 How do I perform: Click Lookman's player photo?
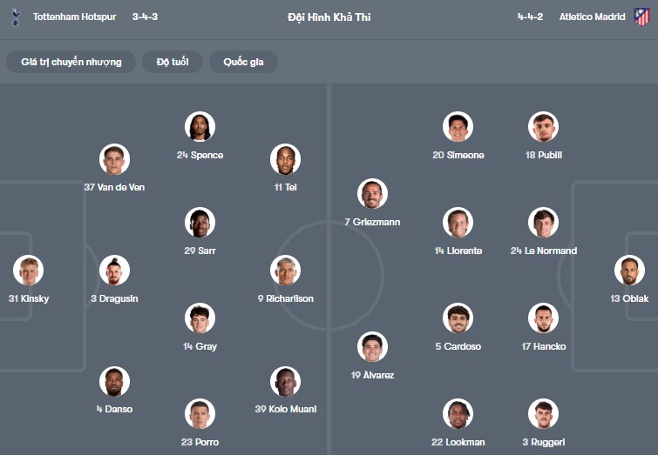pyautogui.click(x=458, y=414)
